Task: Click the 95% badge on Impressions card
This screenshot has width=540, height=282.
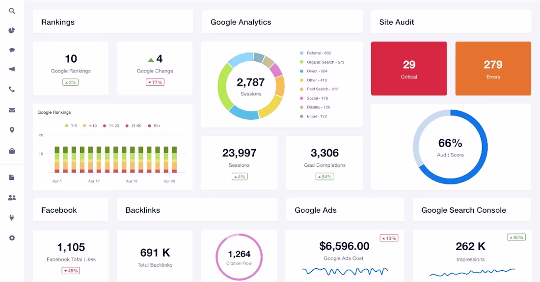Action: [516, 237]
